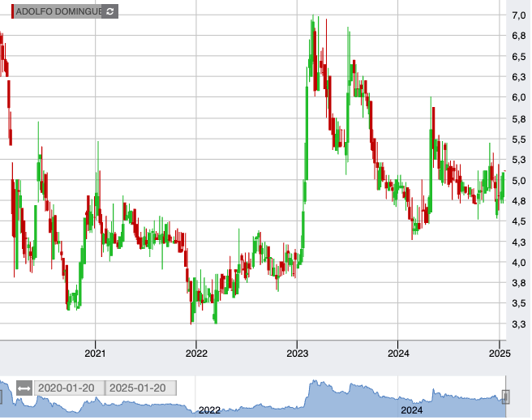Click the 2024 x-axis label under main chart
Screen dimensions: 532x420
pos(398,354)
